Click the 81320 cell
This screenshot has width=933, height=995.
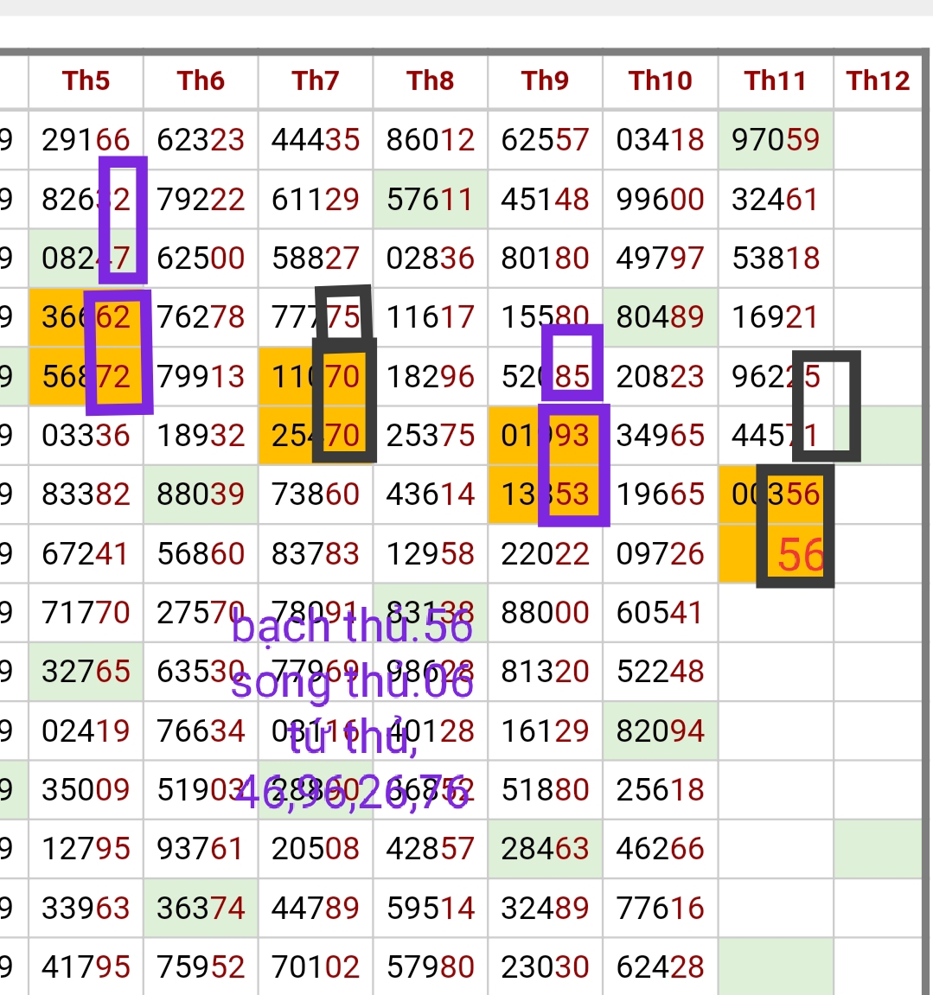point(546,672)
